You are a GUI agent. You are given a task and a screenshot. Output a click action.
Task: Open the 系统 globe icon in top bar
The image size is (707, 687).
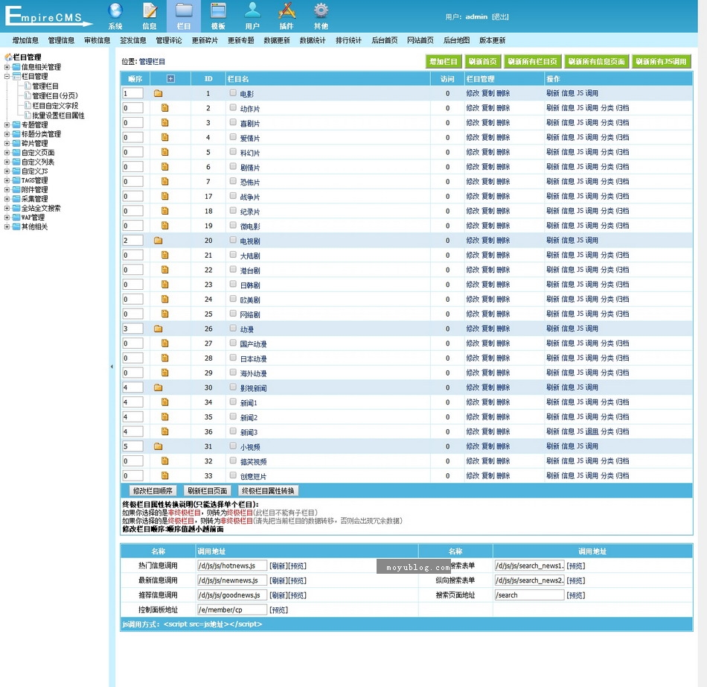(115, 11)
